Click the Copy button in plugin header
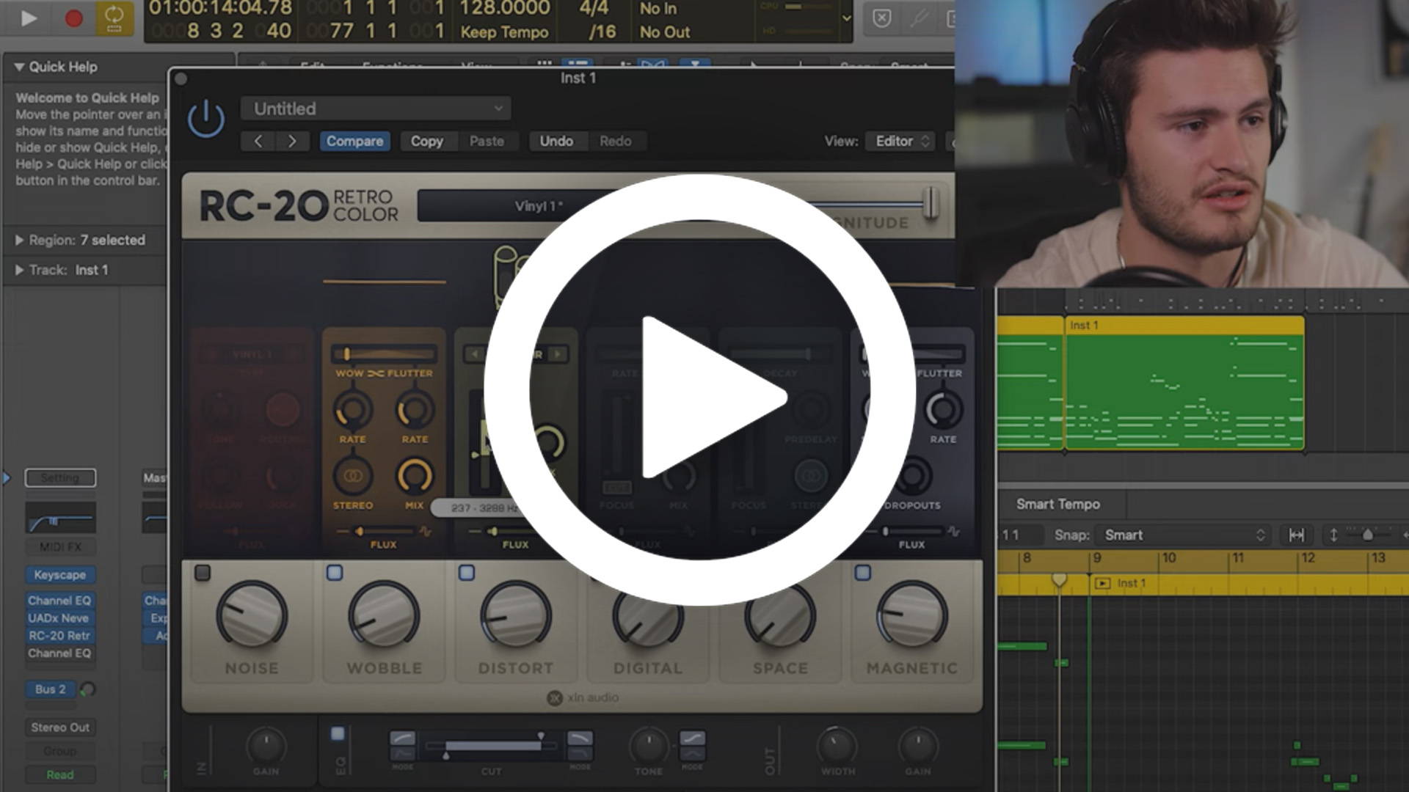 click(x=426, y=141)
